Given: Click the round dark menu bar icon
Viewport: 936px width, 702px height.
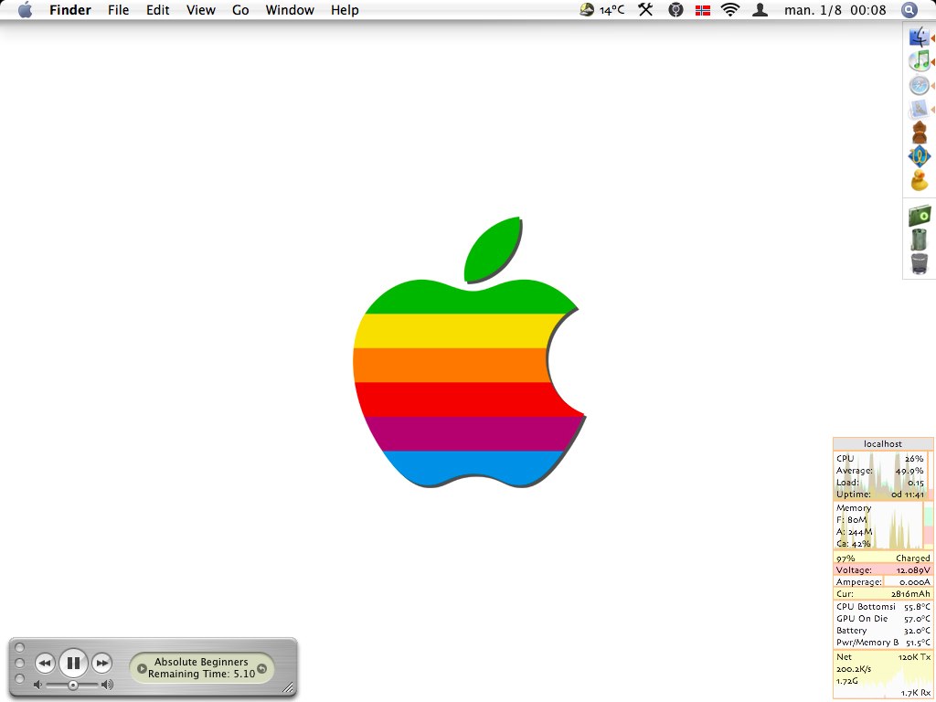Looking at the screenshot, I should point(675,9).
